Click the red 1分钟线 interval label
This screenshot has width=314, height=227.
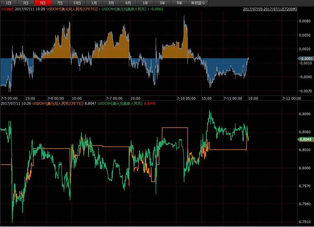[x=7, y=9]
